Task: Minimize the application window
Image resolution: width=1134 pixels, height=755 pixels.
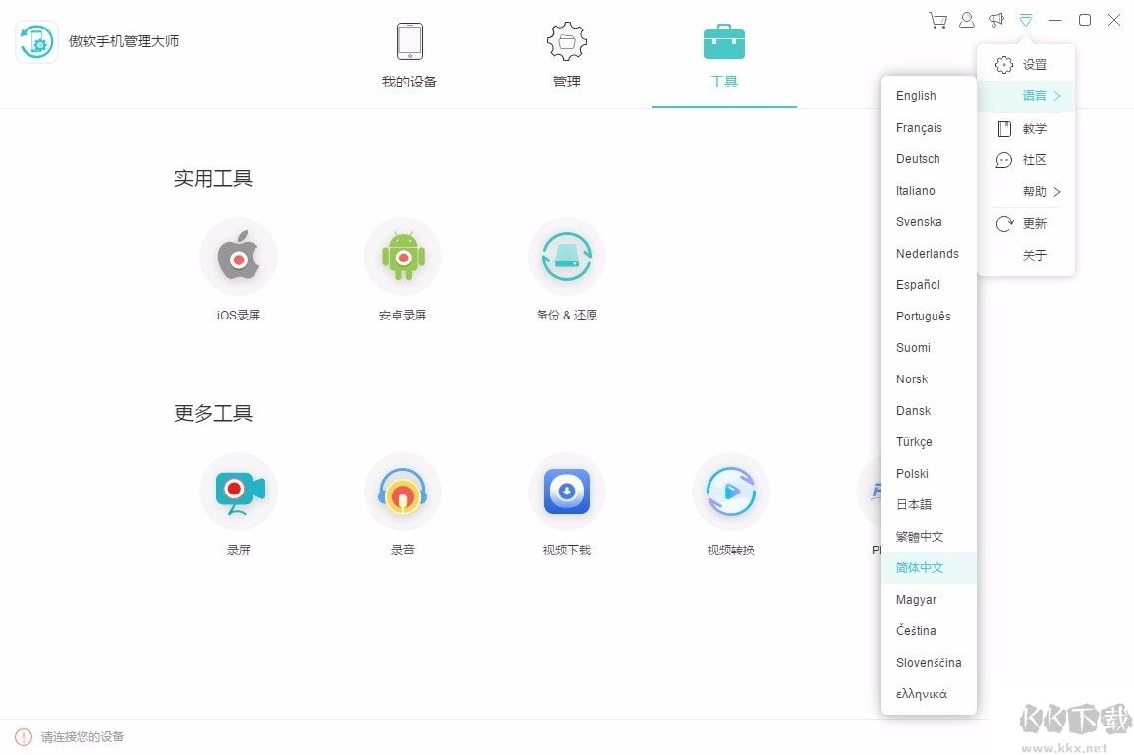Action: click(1055, 21)
